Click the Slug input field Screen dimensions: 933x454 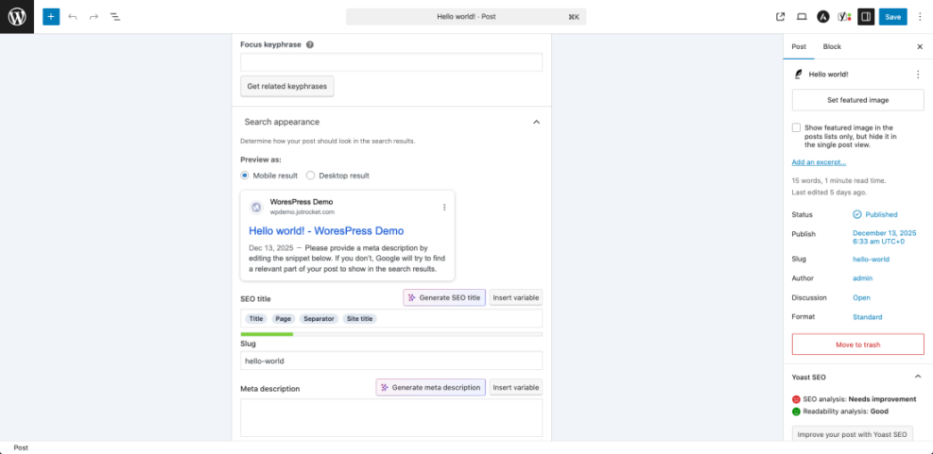(x=391, y=361)
